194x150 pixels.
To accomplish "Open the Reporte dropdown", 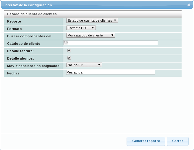I will tap(92, 20).
